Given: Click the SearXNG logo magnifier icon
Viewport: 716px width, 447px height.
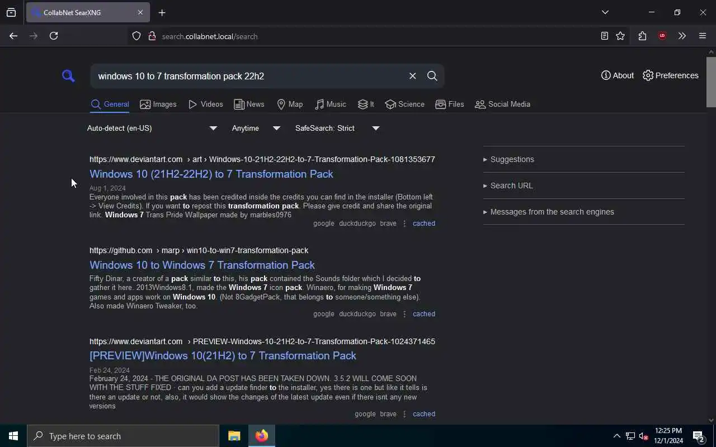Looking at the screenshot, I should pyautogui.click(x=68, y=76).
